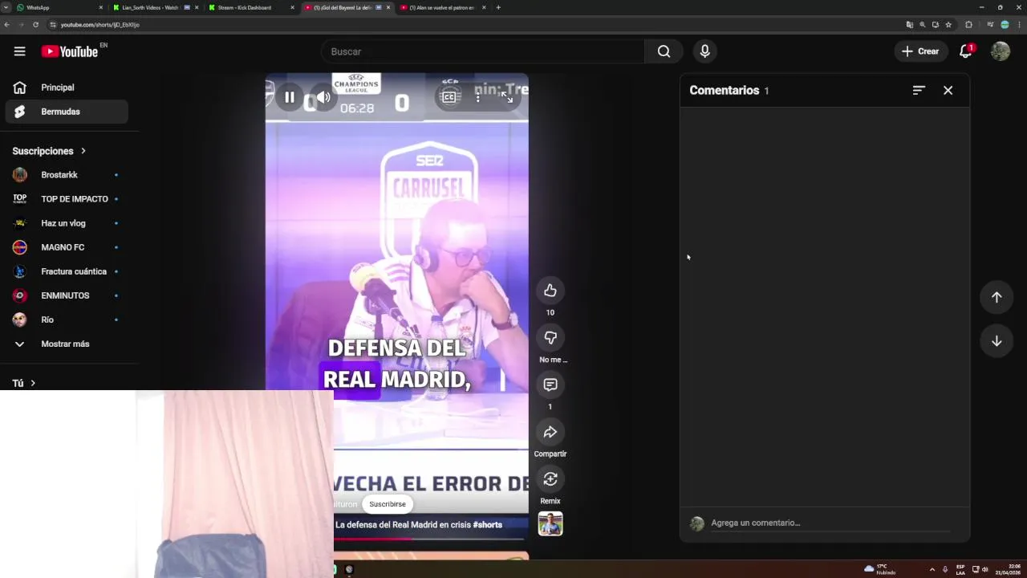Open the notifications bell
1027x578 pixels.
[966, 51]
